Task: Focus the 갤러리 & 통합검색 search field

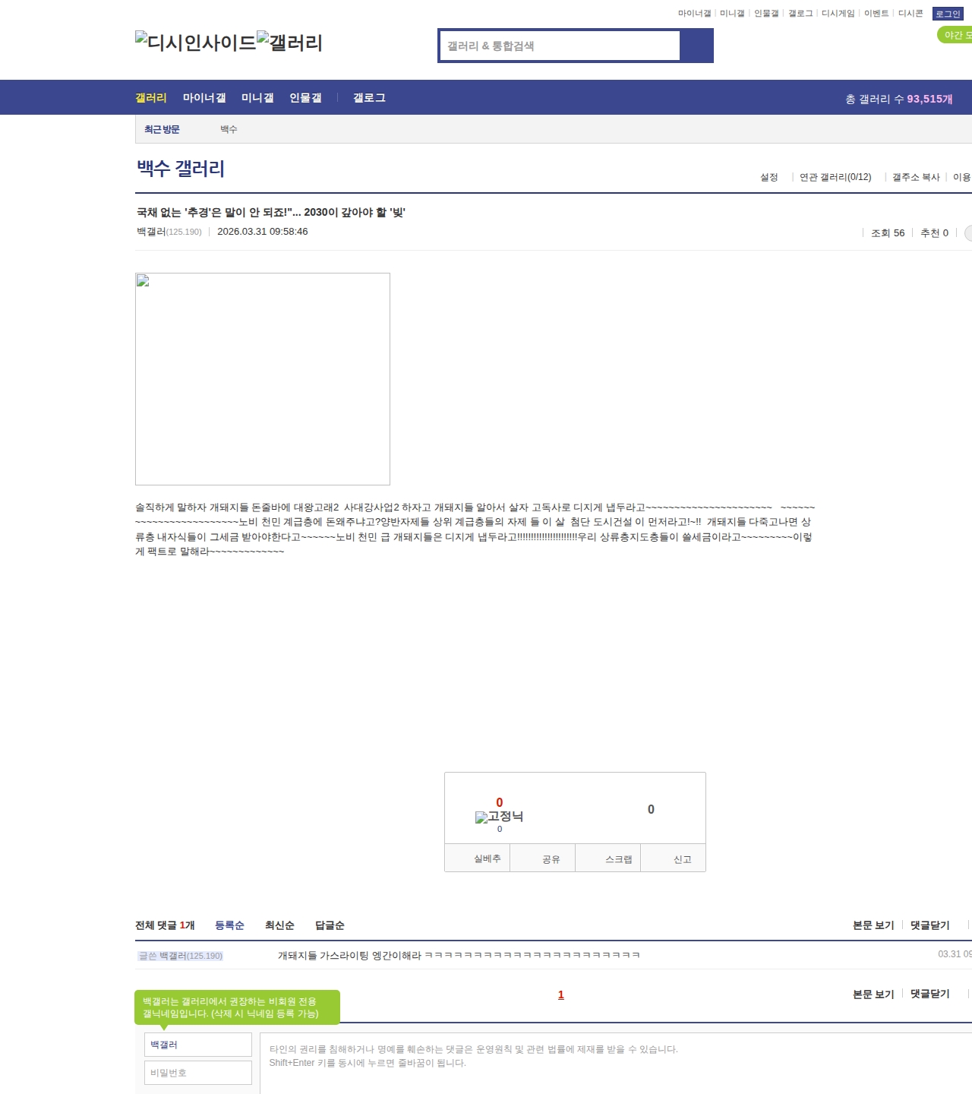Action: tap(560, 46)
